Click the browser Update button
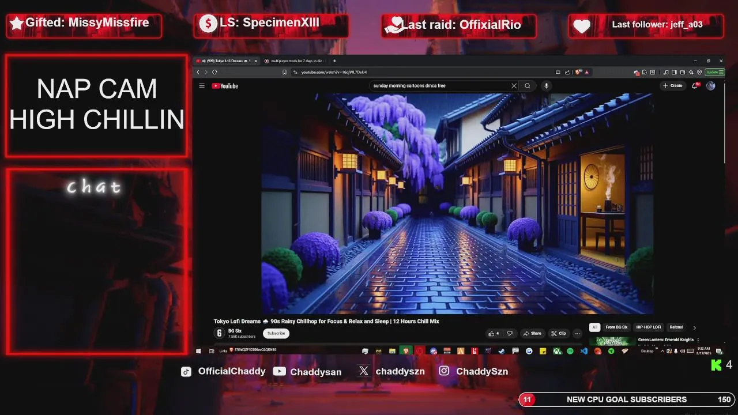Screen dimensions: 738x415 714,72
